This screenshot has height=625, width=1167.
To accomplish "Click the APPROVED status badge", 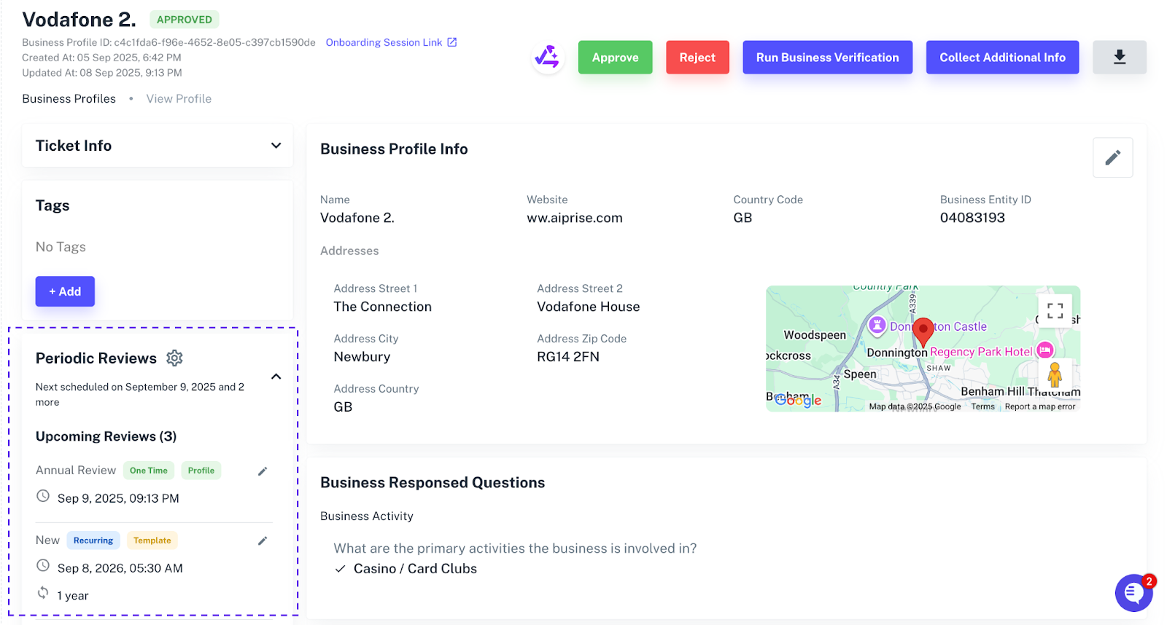I will coord(185,20).
